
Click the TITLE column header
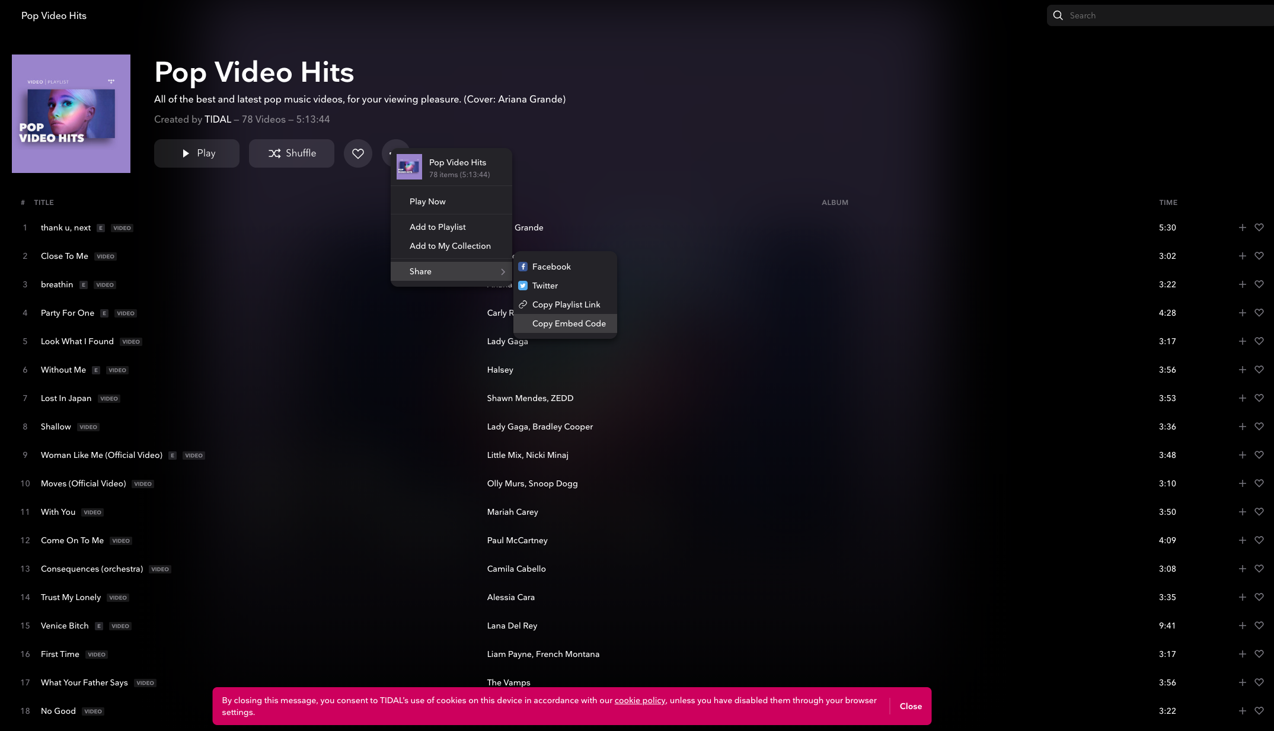coord(43,203)
